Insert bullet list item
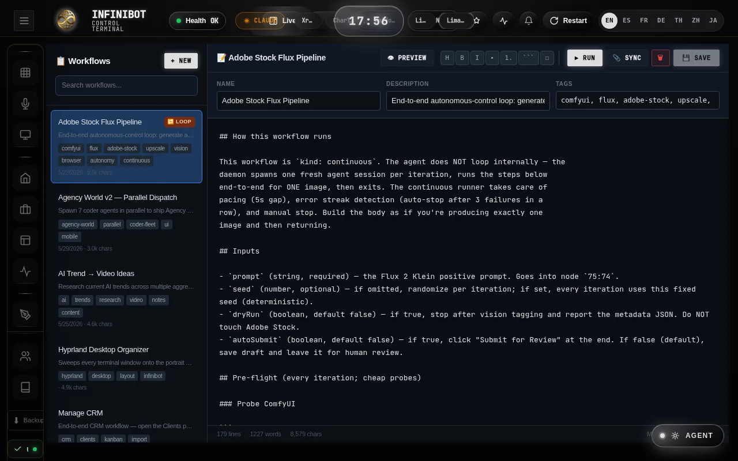The width and height of the screenshot is (738, 461). click(492, 58)
